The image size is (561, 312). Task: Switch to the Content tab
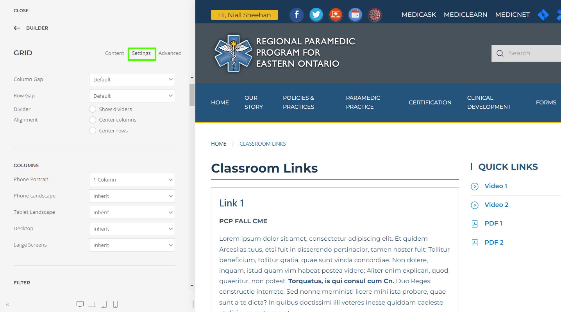[114, 53]
